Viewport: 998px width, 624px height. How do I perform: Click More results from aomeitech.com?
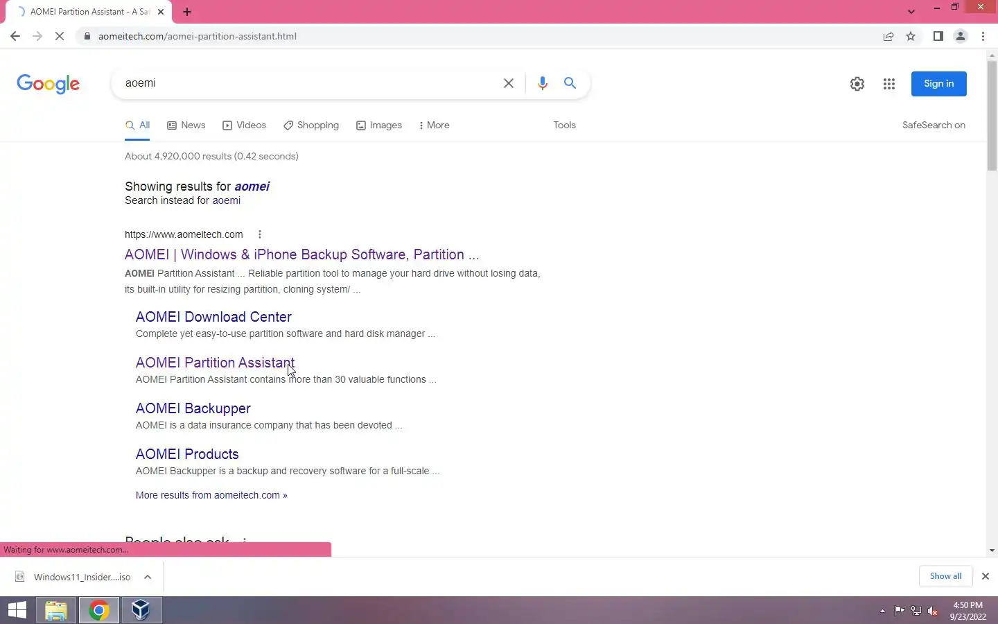[211, 495]
